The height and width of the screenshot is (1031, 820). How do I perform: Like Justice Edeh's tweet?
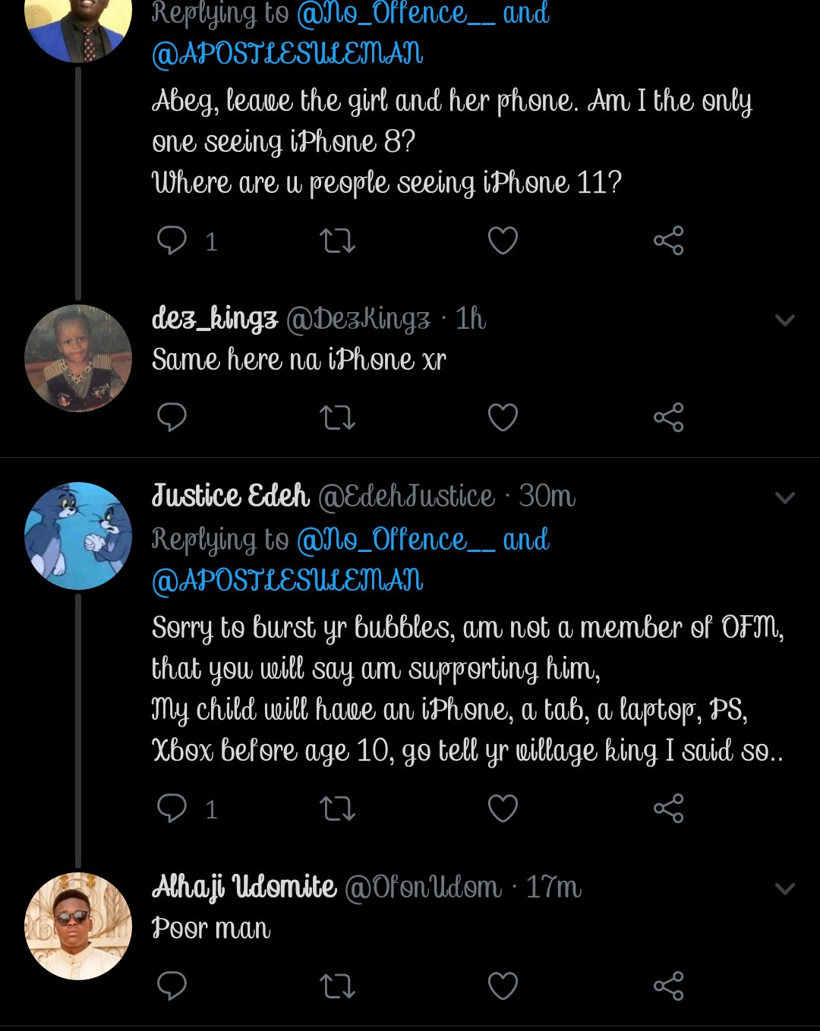tap(503, 808)
